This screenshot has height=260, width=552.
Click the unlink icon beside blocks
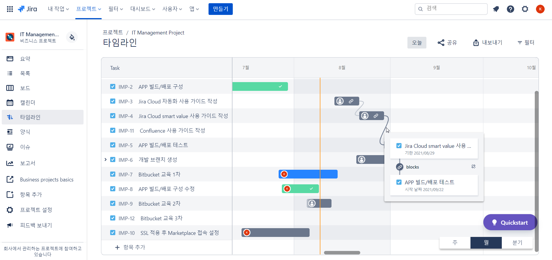pyautogui.click(x=473, y=167)
